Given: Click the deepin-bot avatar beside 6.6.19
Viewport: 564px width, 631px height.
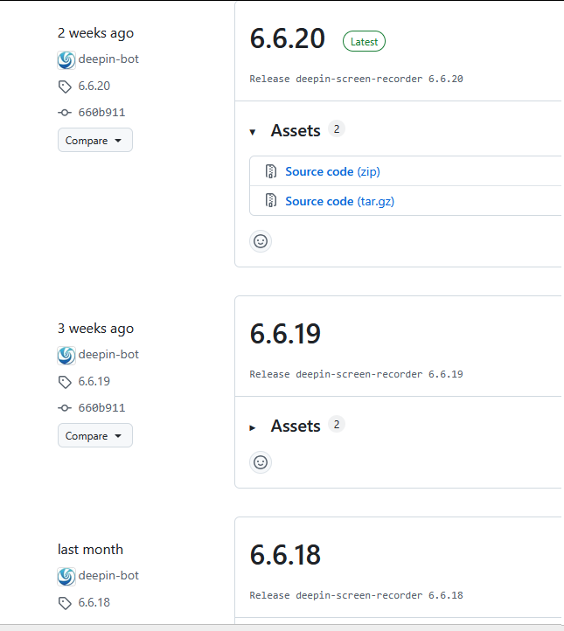Looking at the screenshot, I should click(66, 356).
